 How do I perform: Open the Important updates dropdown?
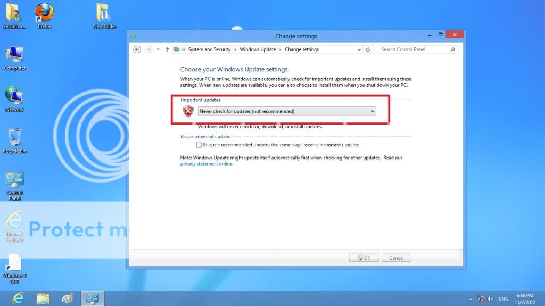pos(287,111)
